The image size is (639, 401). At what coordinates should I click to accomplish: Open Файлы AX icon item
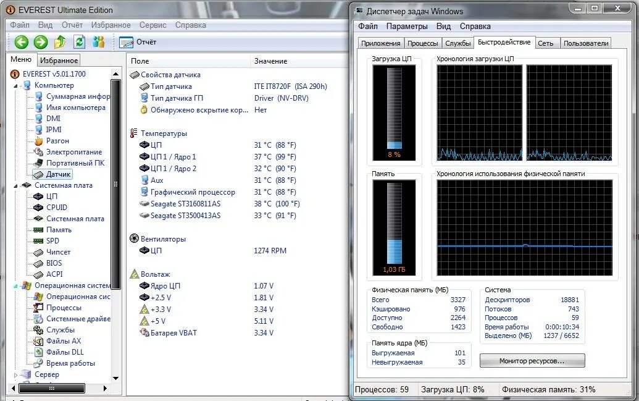pos(38,341)
